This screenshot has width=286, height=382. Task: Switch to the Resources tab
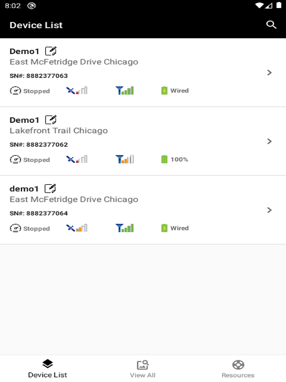pos(238,369)
